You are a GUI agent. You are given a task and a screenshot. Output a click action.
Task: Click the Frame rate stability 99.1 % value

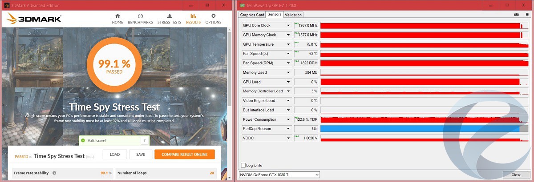point(106,173)
